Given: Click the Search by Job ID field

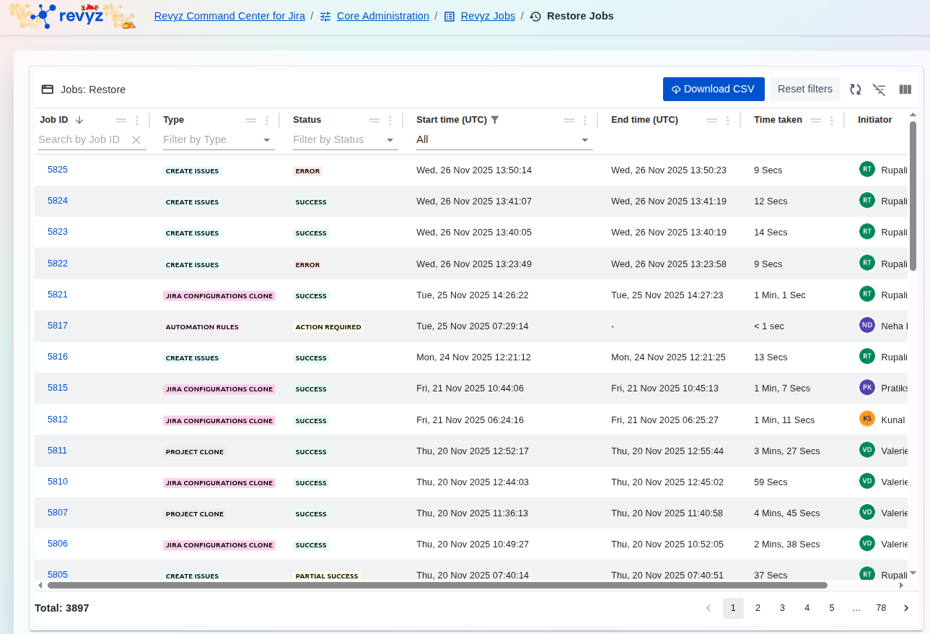Looking at the screenshot, I should tap(81, 140).
